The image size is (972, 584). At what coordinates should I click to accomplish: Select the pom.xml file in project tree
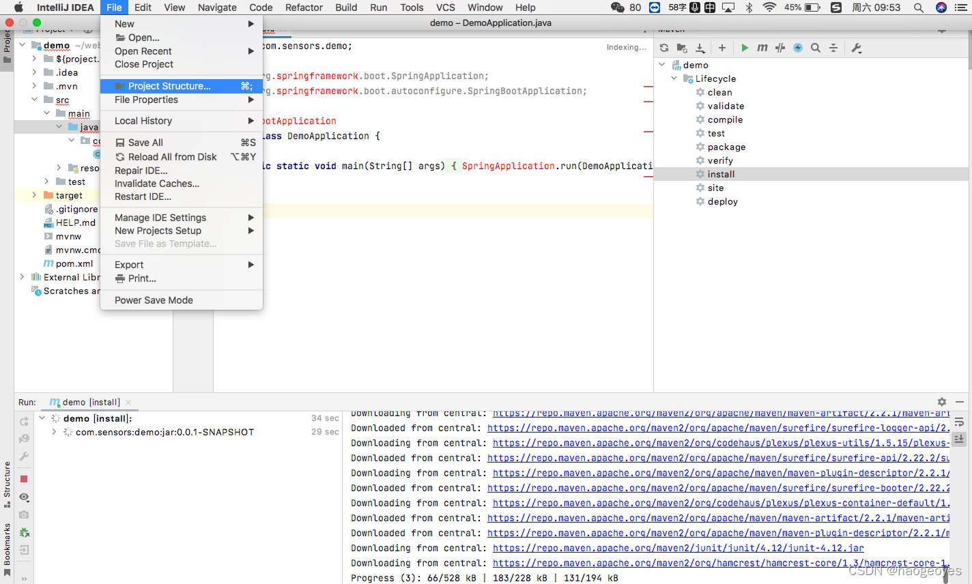[x=68, y=263]
